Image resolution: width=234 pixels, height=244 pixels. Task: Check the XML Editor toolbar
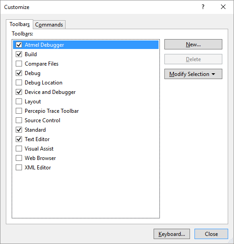(19, 168)
